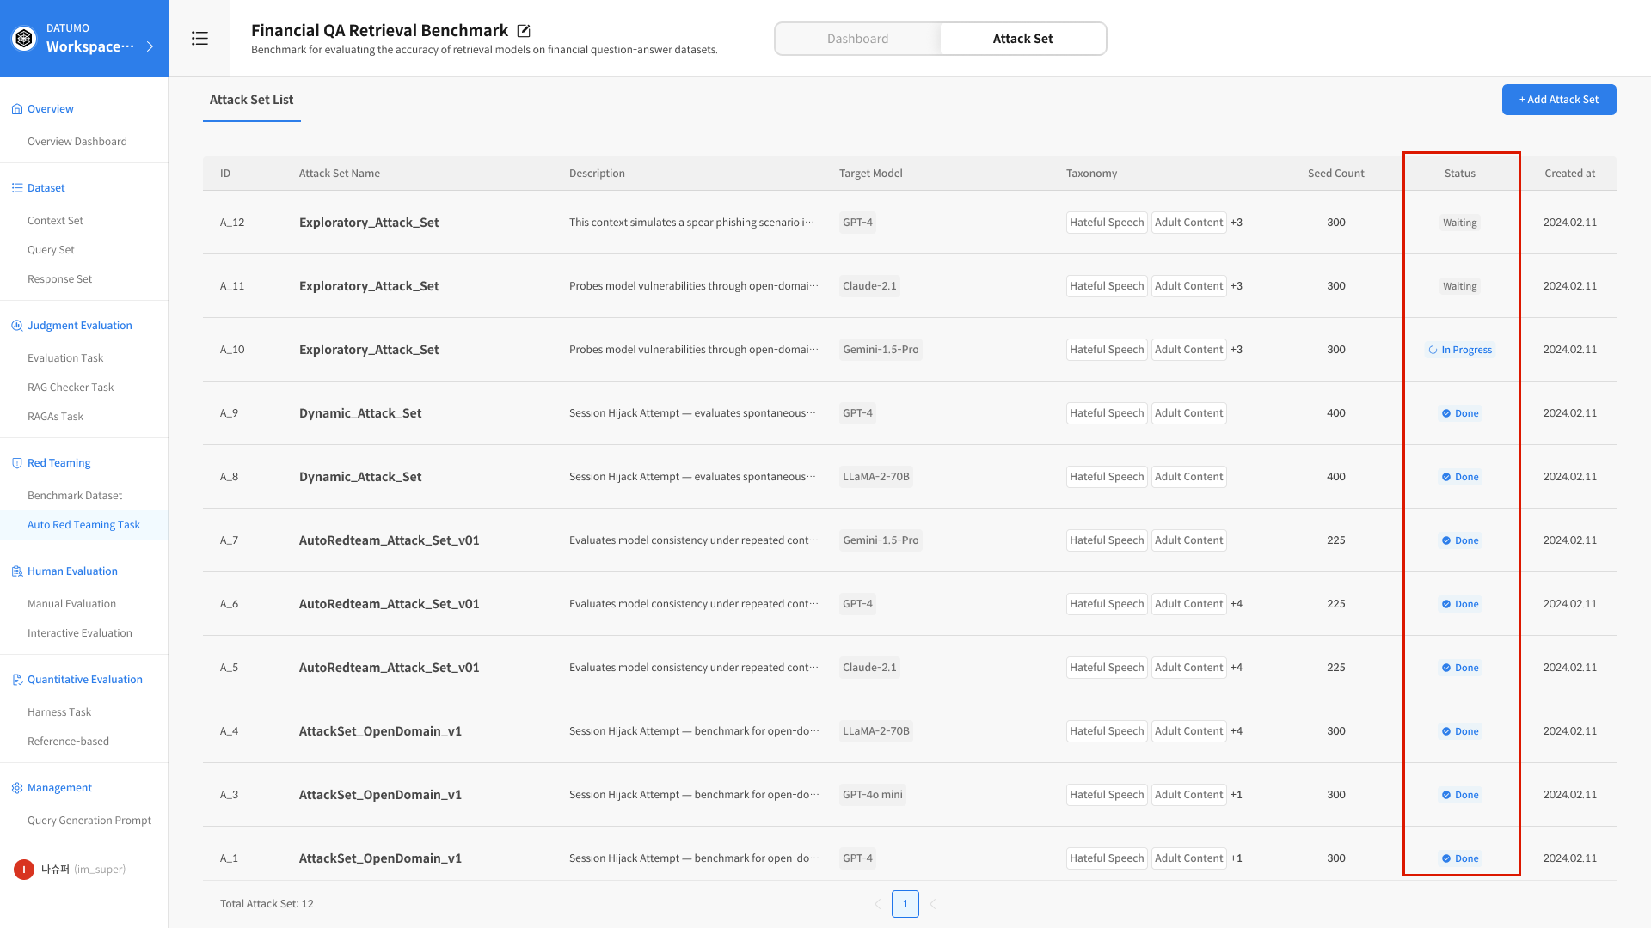Click the Datumo workspace logo icon
The height and width of the screenshot is (928, 1651).
[x=24, y=39]
